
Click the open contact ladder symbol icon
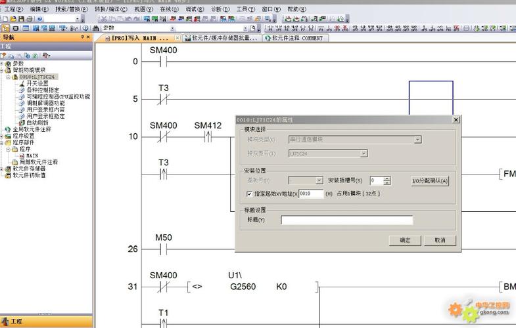[271, 28]
